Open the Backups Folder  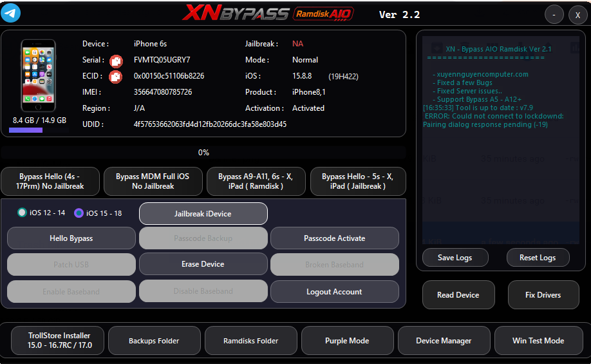(154, 341)
